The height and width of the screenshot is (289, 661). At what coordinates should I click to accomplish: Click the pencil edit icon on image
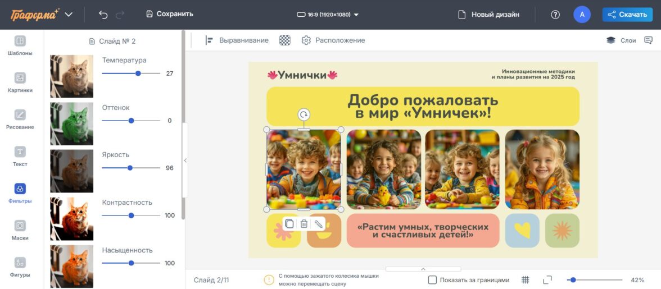point(319,224)
